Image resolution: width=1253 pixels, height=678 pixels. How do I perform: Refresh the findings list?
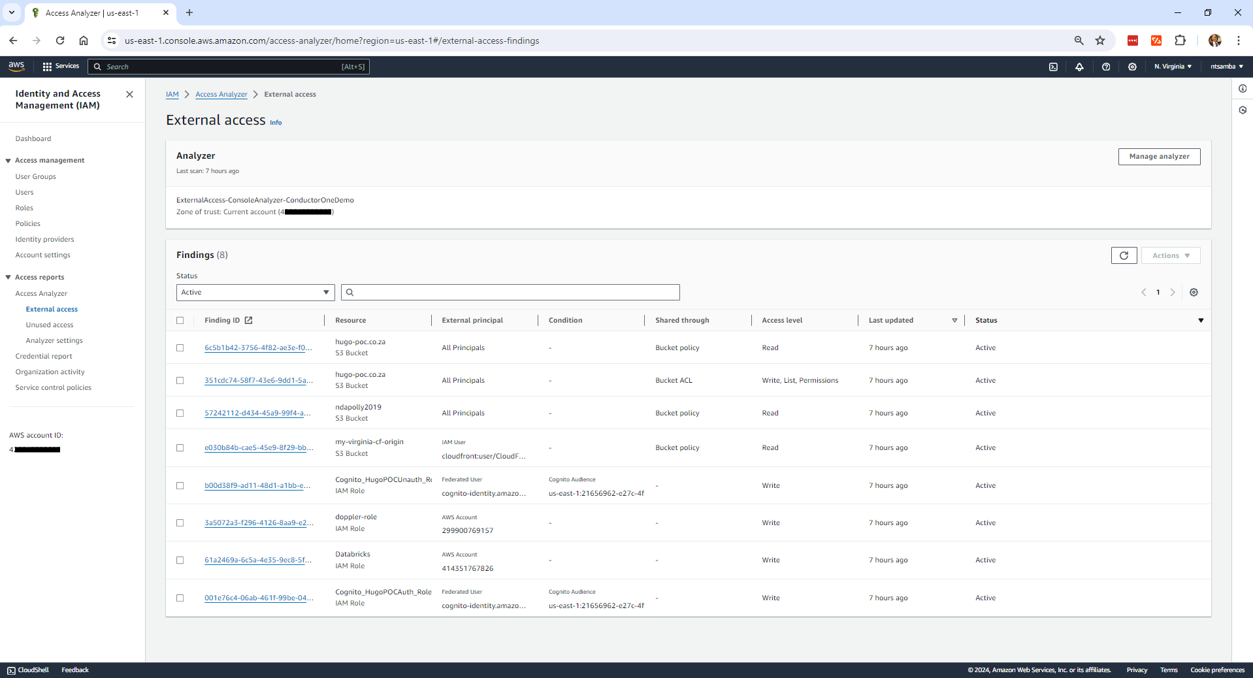[1124, 255]
